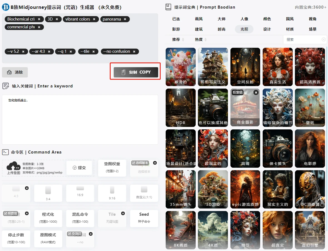Click the 复制 COPY button
The image size is (328, 251).
(136, 72)
